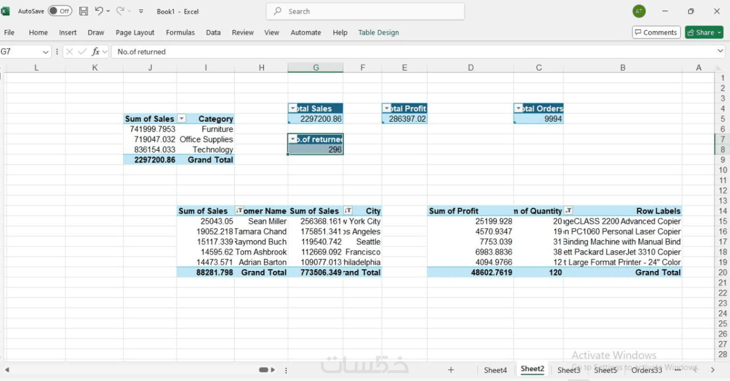Select the cell showing 296
Image resolution: width=730 pixels, height=381 pixels.
315,149
